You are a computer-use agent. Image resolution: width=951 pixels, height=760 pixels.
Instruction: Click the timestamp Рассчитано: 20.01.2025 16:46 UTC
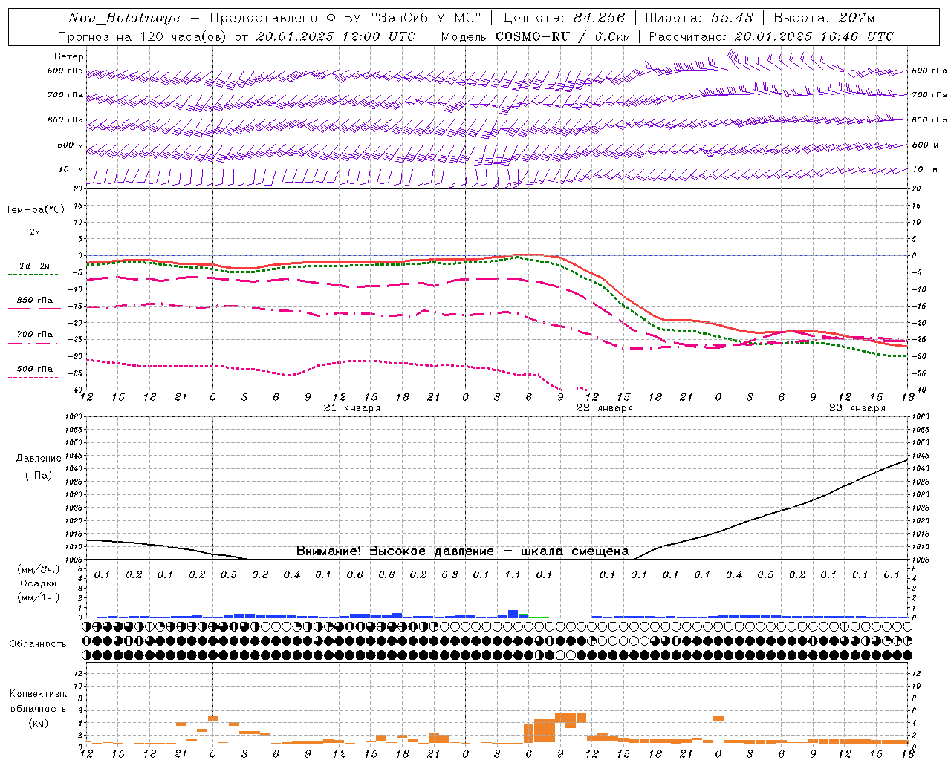(x=771, y=36)
